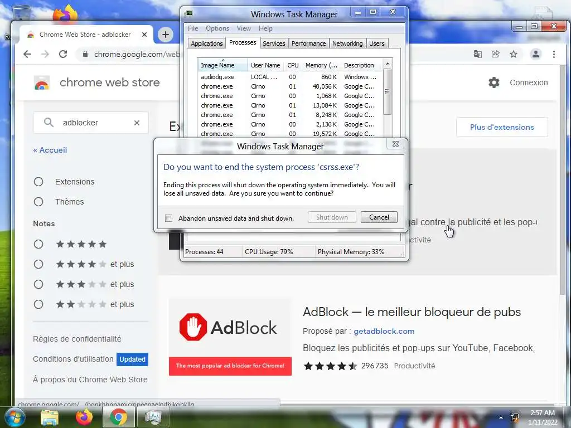Open Règles de confidentialité link
The width and height of the screenshot is (571, 428).
click(x=77, y=339)
